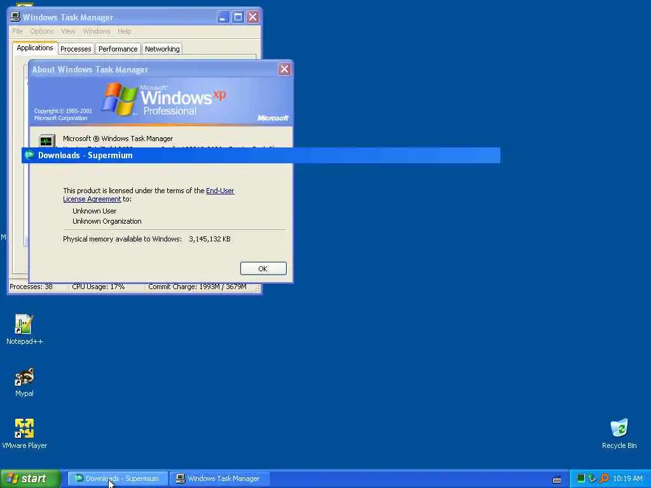
Task: Click the Commit Charge status bar entry
Action: click(197, 287)
